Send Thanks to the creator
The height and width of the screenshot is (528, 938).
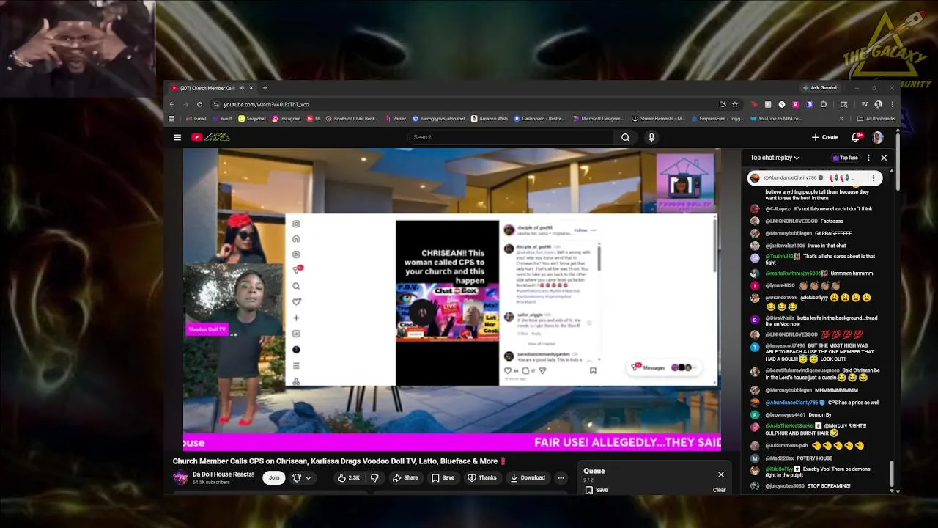point(482,478)
